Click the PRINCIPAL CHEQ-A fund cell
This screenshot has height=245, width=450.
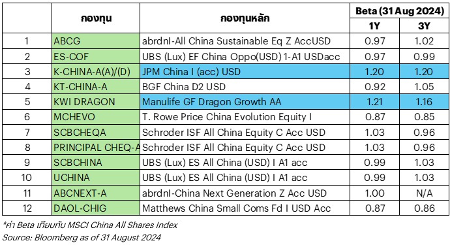pyautogui.click(x=96, y=147)
